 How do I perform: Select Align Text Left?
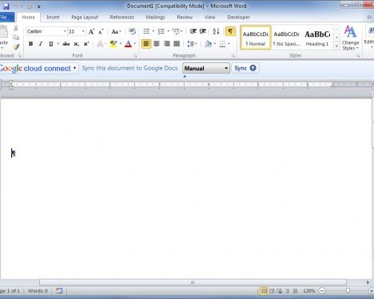tap(146, 44)
